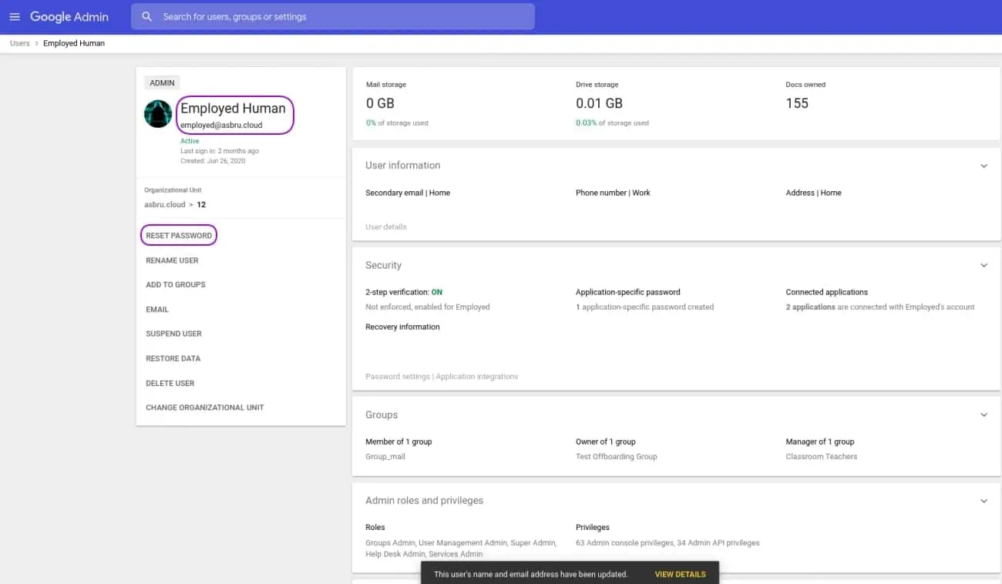Focus the search users, groups or settings field
This screenshot has height=584, width=1002.
[333, 16]
